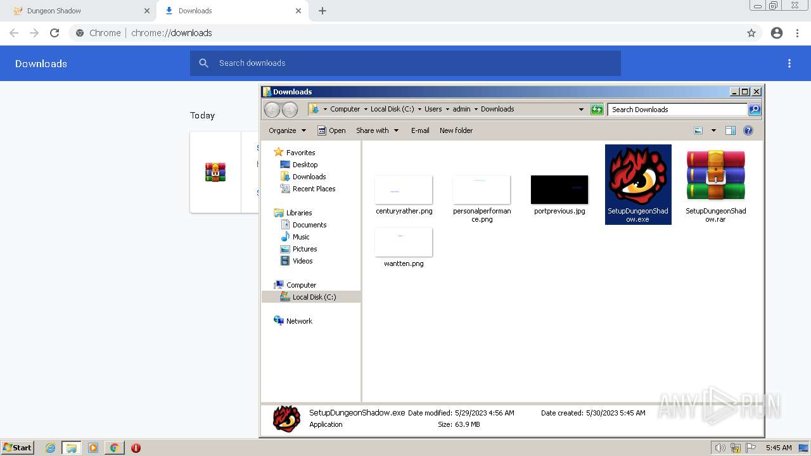Open volume control in system tray
The width and height of the screenshot is (811, 456).
coord(720,448)
